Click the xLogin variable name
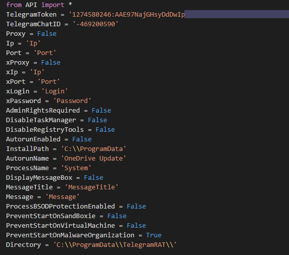Screen dimensions: 289x255 tap(18, 91)
